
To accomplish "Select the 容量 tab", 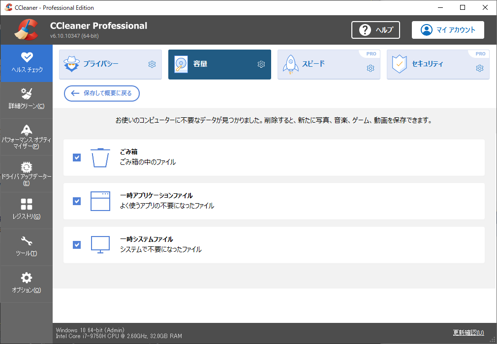I will (219, 64).
